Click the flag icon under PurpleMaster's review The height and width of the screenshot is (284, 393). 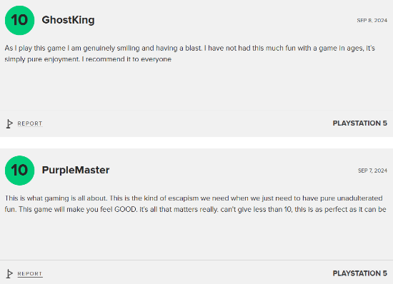(x=9, y=273)
